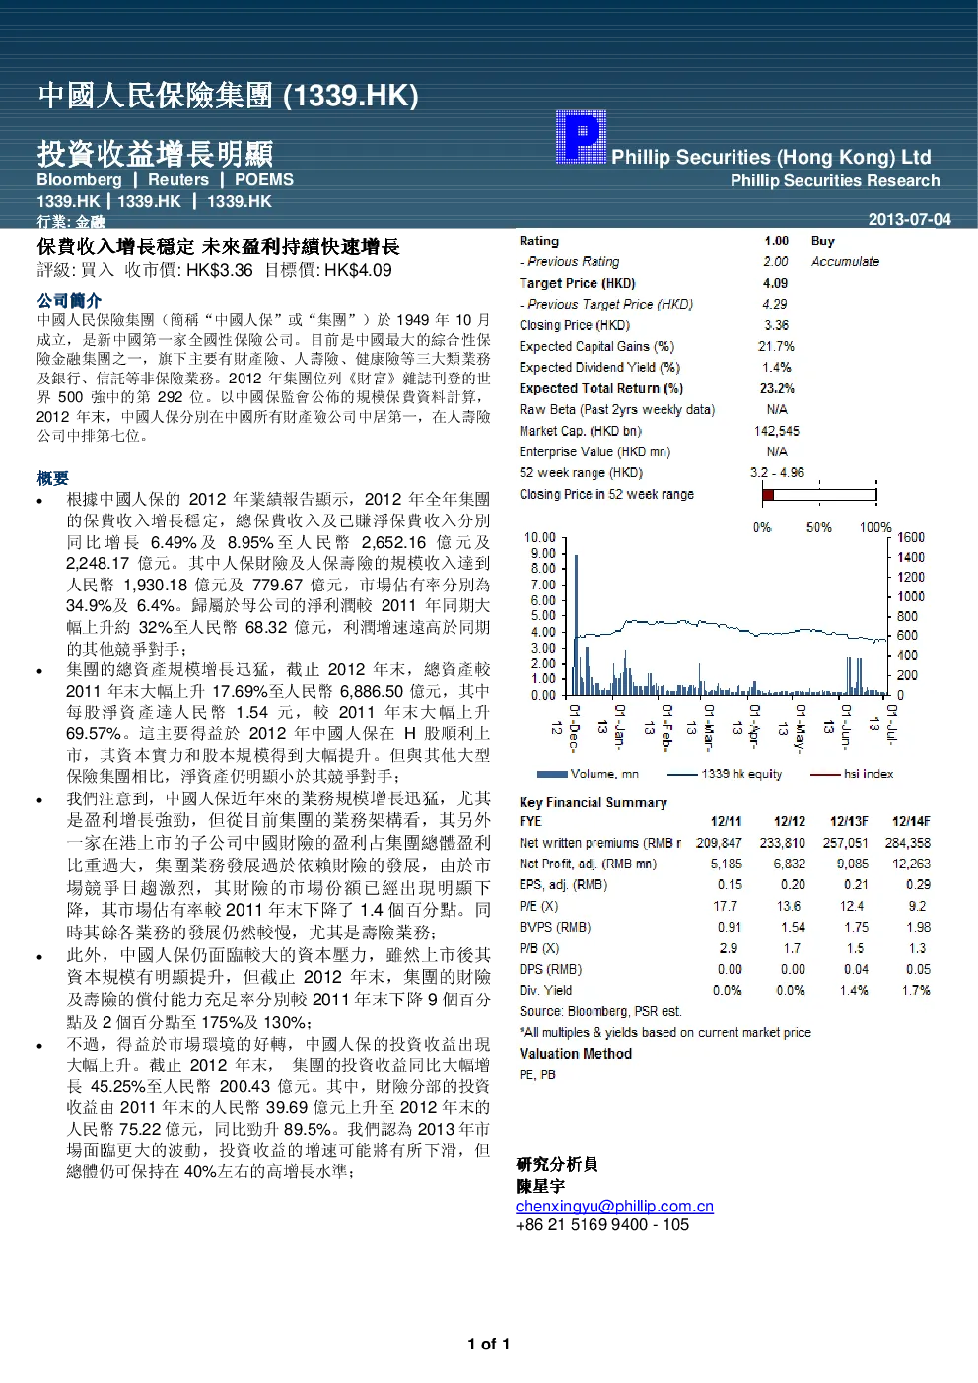Click the 研究分析員 heading
The image size is (978, 1383).
[557, 1164]
